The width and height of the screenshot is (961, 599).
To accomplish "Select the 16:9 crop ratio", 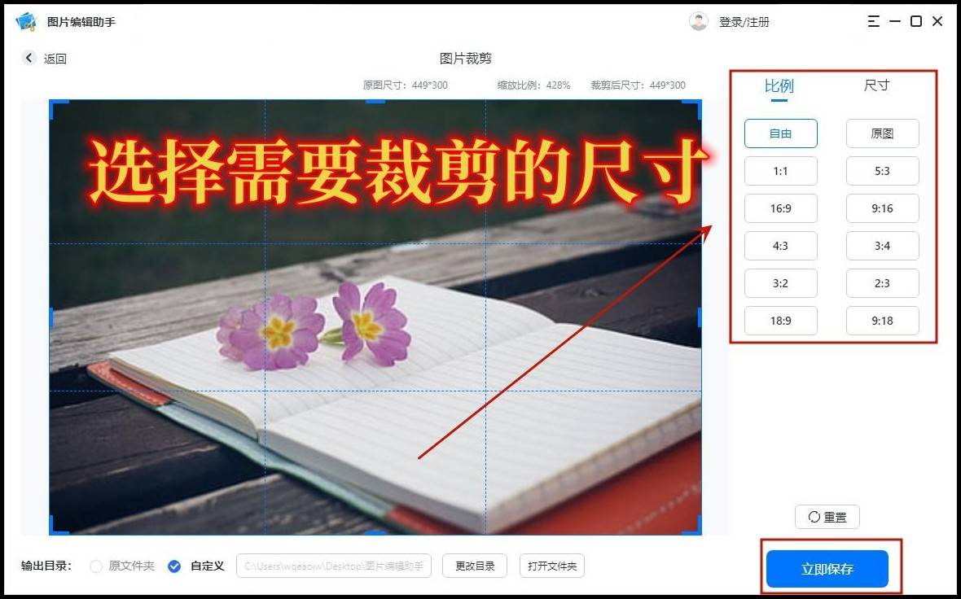I will coord(780,208).
